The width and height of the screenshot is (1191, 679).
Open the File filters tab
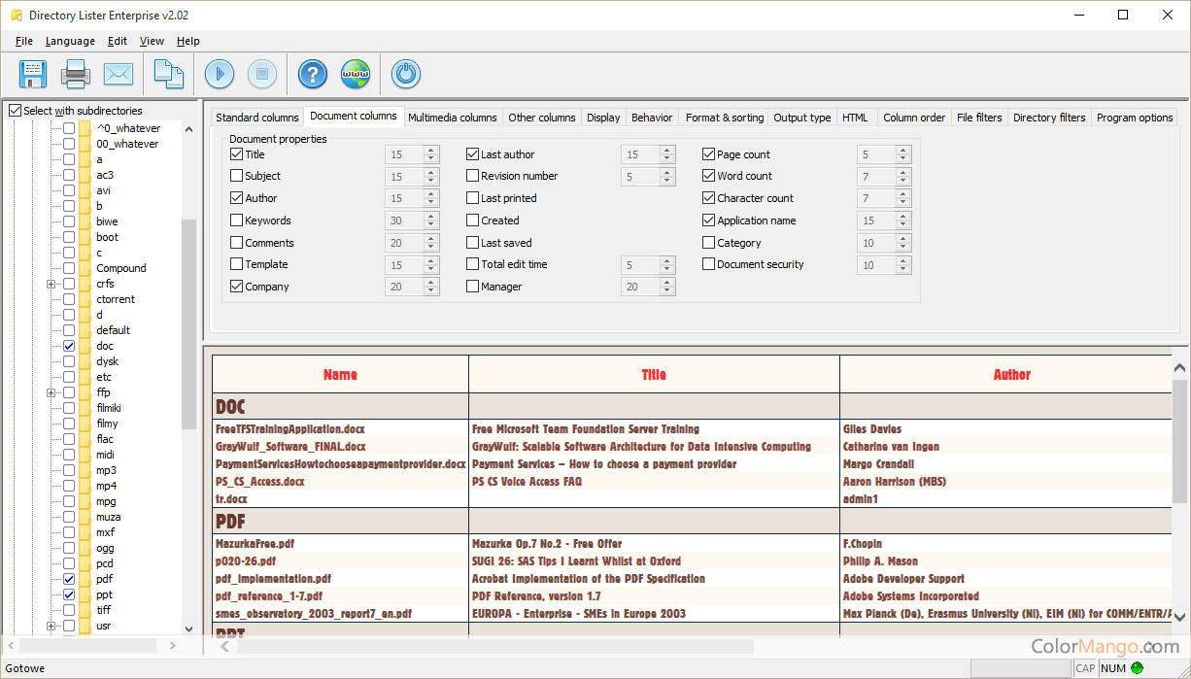[979, 118]
